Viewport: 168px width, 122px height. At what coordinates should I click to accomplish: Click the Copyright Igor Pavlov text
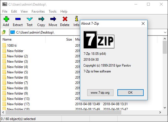coord(107,65)
